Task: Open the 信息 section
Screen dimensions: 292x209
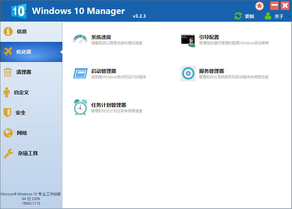Action: pyautogui.click(x=31, y=32)
